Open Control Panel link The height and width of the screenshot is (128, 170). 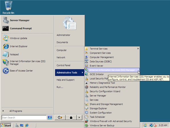(x=64, y=65)
